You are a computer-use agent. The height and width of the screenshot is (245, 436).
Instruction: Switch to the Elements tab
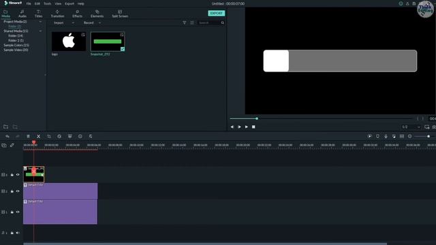pos(97,14)
